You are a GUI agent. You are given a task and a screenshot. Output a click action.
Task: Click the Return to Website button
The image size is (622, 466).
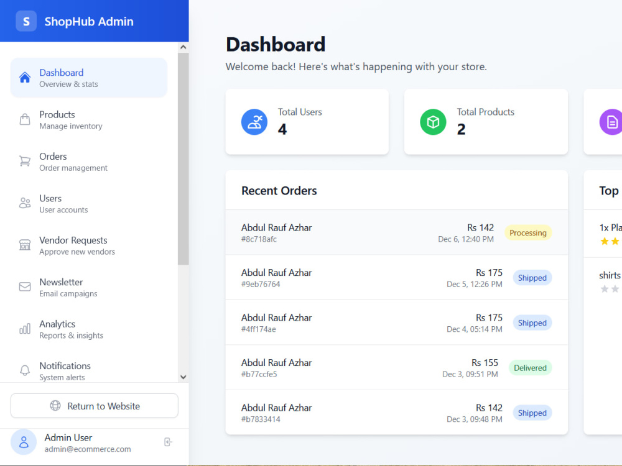point(95,406)
